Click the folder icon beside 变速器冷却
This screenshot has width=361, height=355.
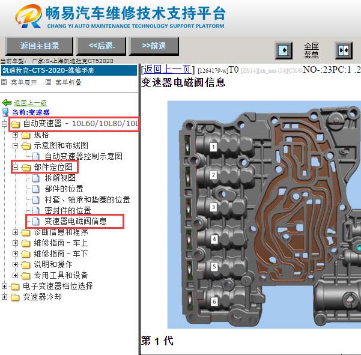[15, 297]
